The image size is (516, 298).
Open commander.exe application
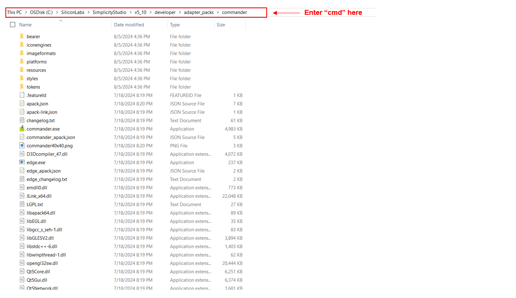(x=43, y=129)
